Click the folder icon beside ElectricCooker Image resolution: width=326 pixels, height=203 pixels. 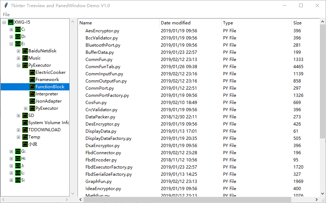tap(32, 72)
